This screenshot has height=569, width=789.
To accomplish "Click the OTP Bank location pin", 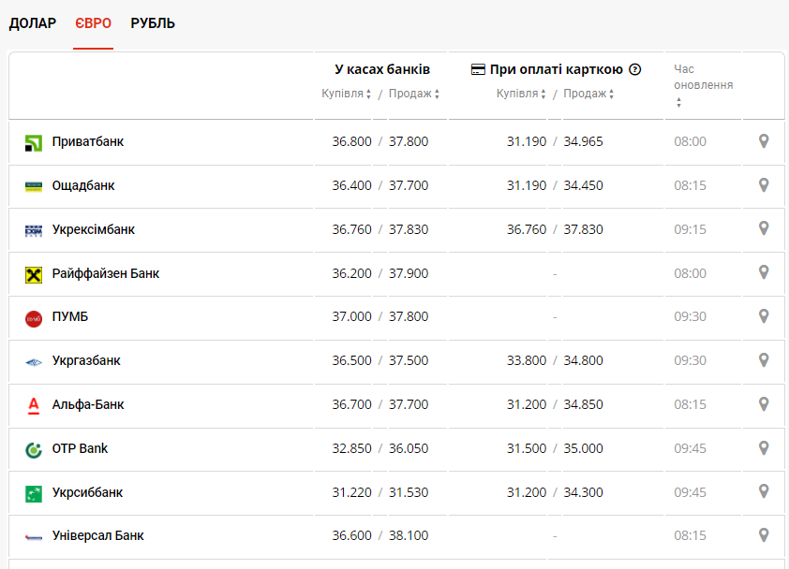I will 764,448.
